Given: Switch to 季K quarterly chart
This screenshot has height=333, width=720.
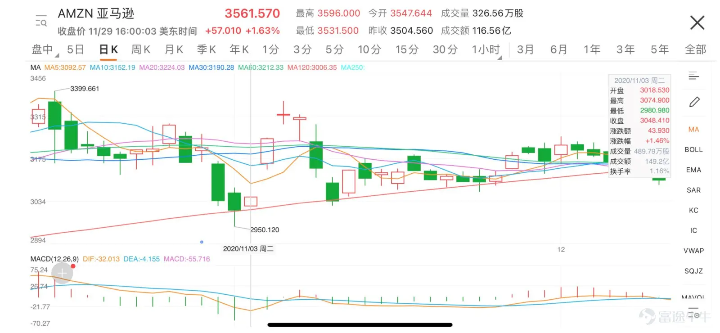Looking at the screenshot, I should [x=207, y=49].
